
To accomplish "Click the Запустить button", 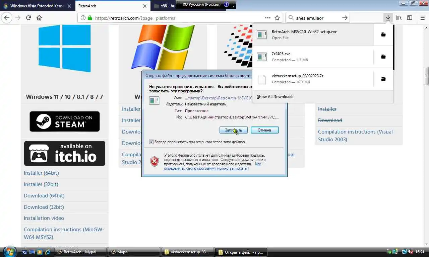I will point(234,130).
